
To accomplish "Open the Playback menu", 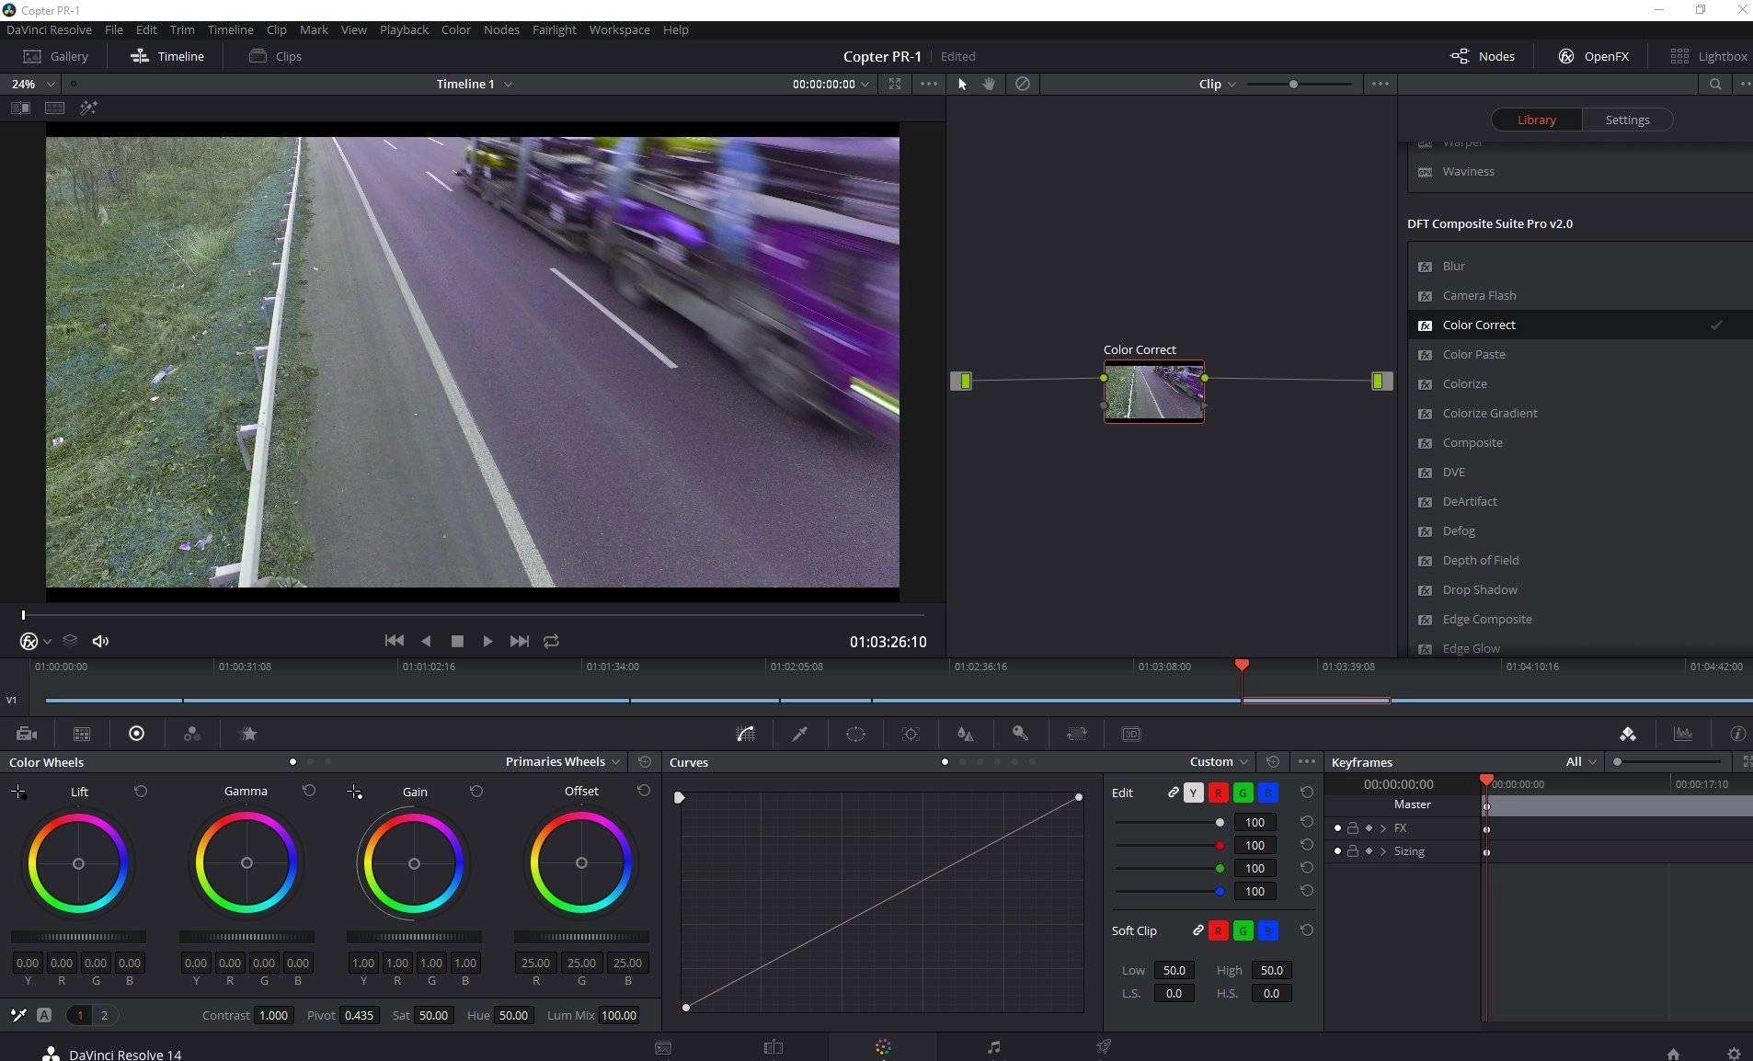I will (x=404, y=29).
